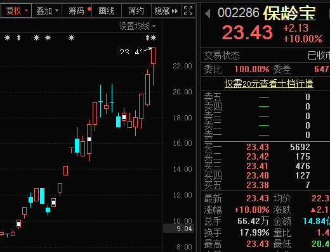Click the 交易状态 label
The height and width of the screenshot is (252, 330).
point(221,56)
